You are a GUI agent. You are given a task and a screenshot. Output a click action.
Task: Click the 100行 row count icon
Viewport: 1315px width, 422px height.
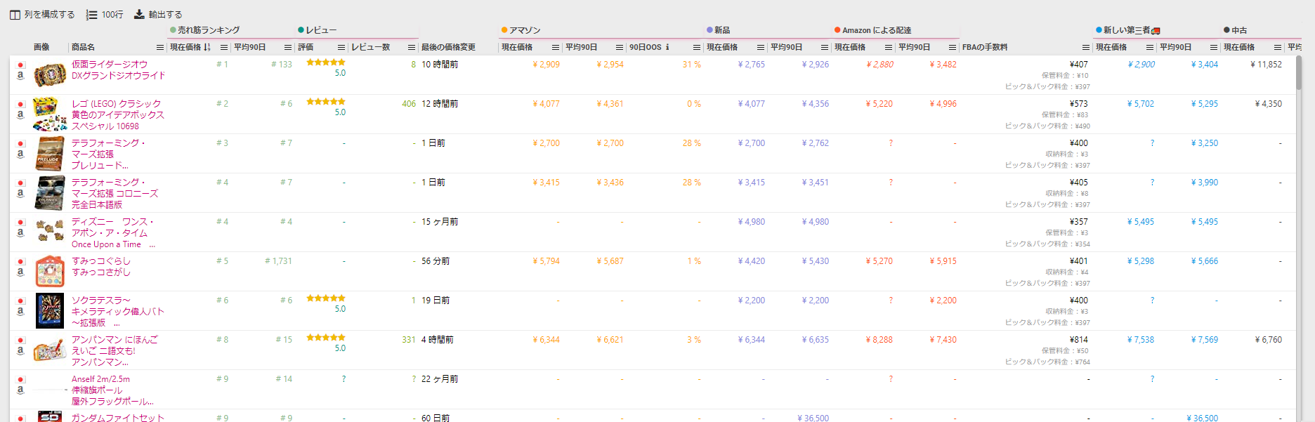(x=91, y=15)
